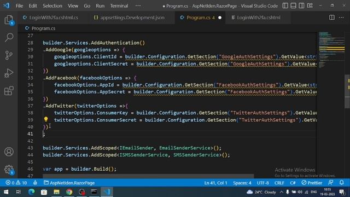This screenshot has width=350, height=197.
Task: Open editor More Actions ellipsis
Action: pyautogui.click(x=341, y=18)
